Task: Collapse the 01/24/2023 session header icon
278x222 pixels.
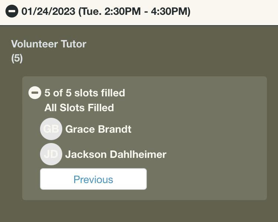Action: point(12,11)
